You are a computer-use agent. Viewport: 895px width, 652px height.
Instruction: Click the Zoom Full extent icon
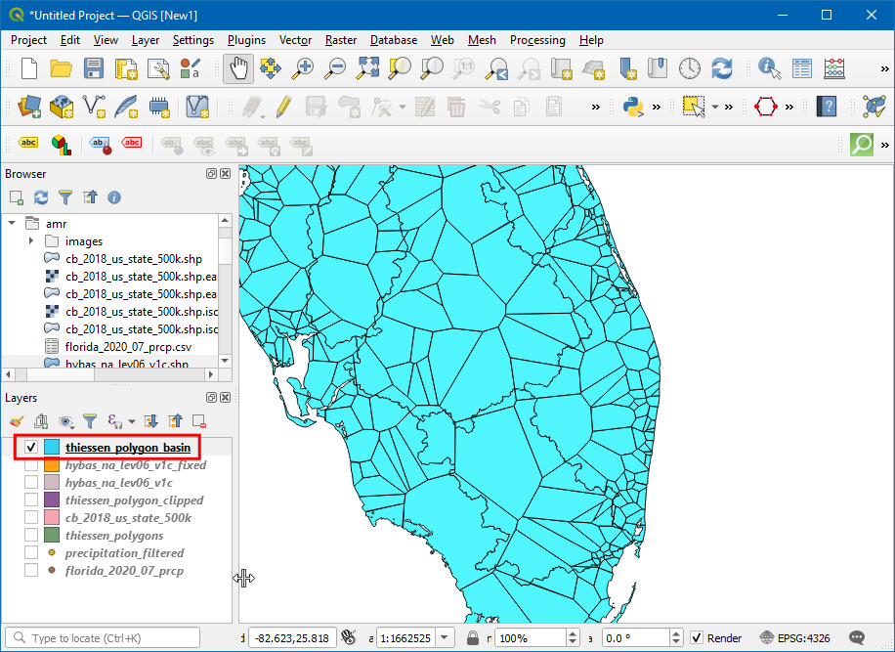[367, 68]
